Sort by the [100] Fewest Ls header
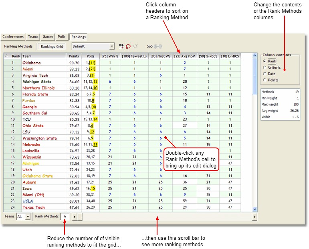This screenshot has height=249, width=309. coord(134,56)
